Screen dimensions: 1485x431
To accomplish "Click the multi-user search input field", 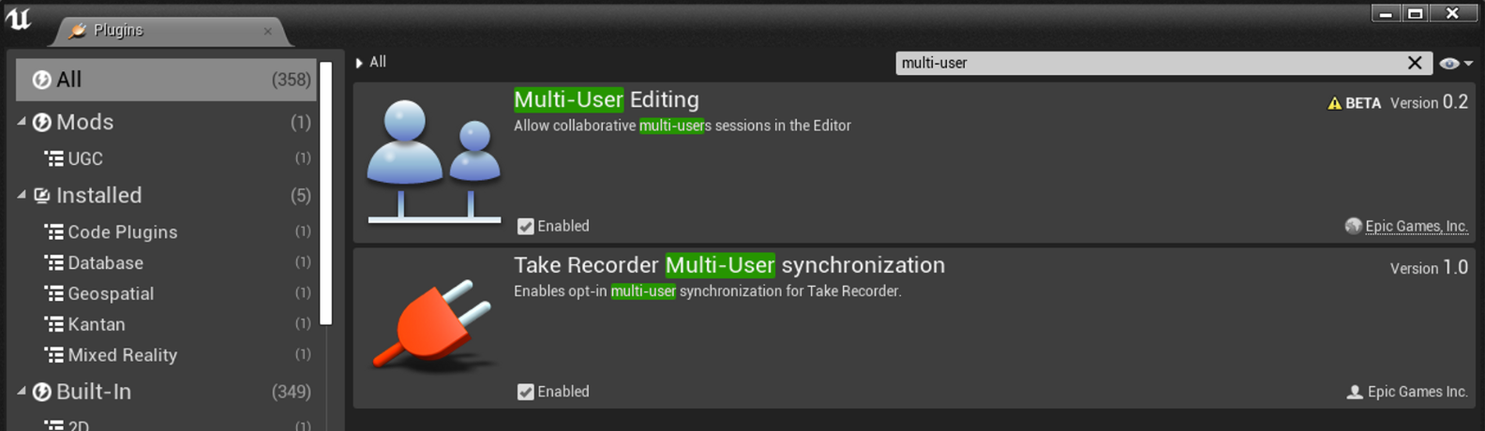I will click(1151, 63).
